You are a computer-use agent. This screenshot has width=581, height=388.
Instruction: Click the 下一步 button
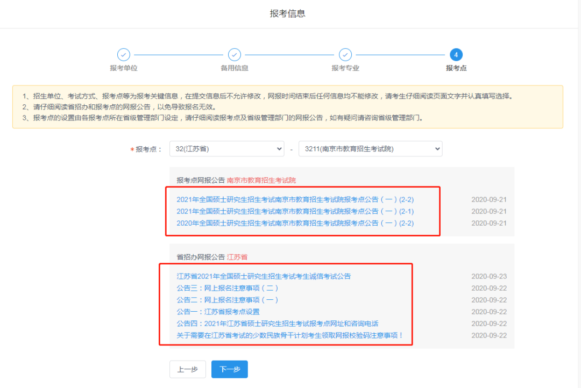(x=229, y=369)
